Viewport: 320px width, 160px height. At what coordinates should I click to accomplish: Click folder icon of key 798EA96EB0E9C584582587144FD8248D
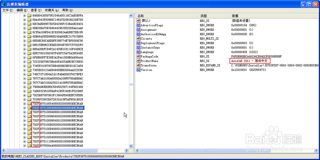29,87
